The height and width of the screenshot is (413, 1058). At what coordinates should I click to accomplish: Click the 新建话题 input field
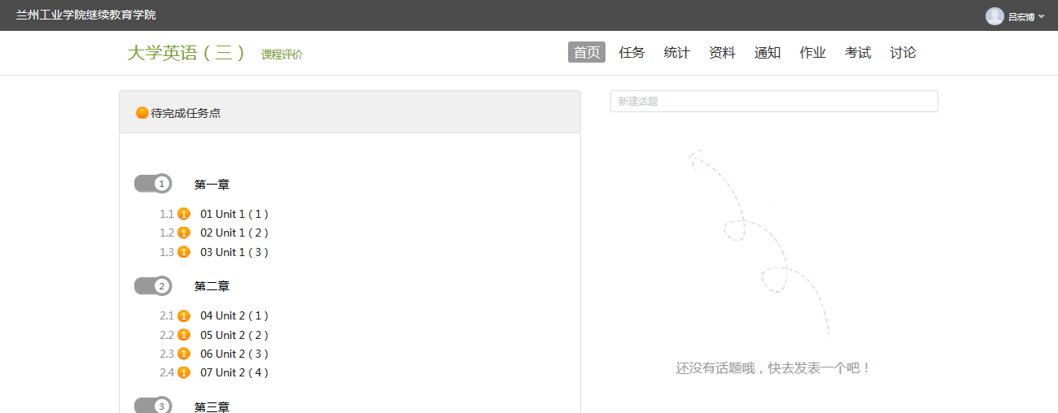pos(773,102)
